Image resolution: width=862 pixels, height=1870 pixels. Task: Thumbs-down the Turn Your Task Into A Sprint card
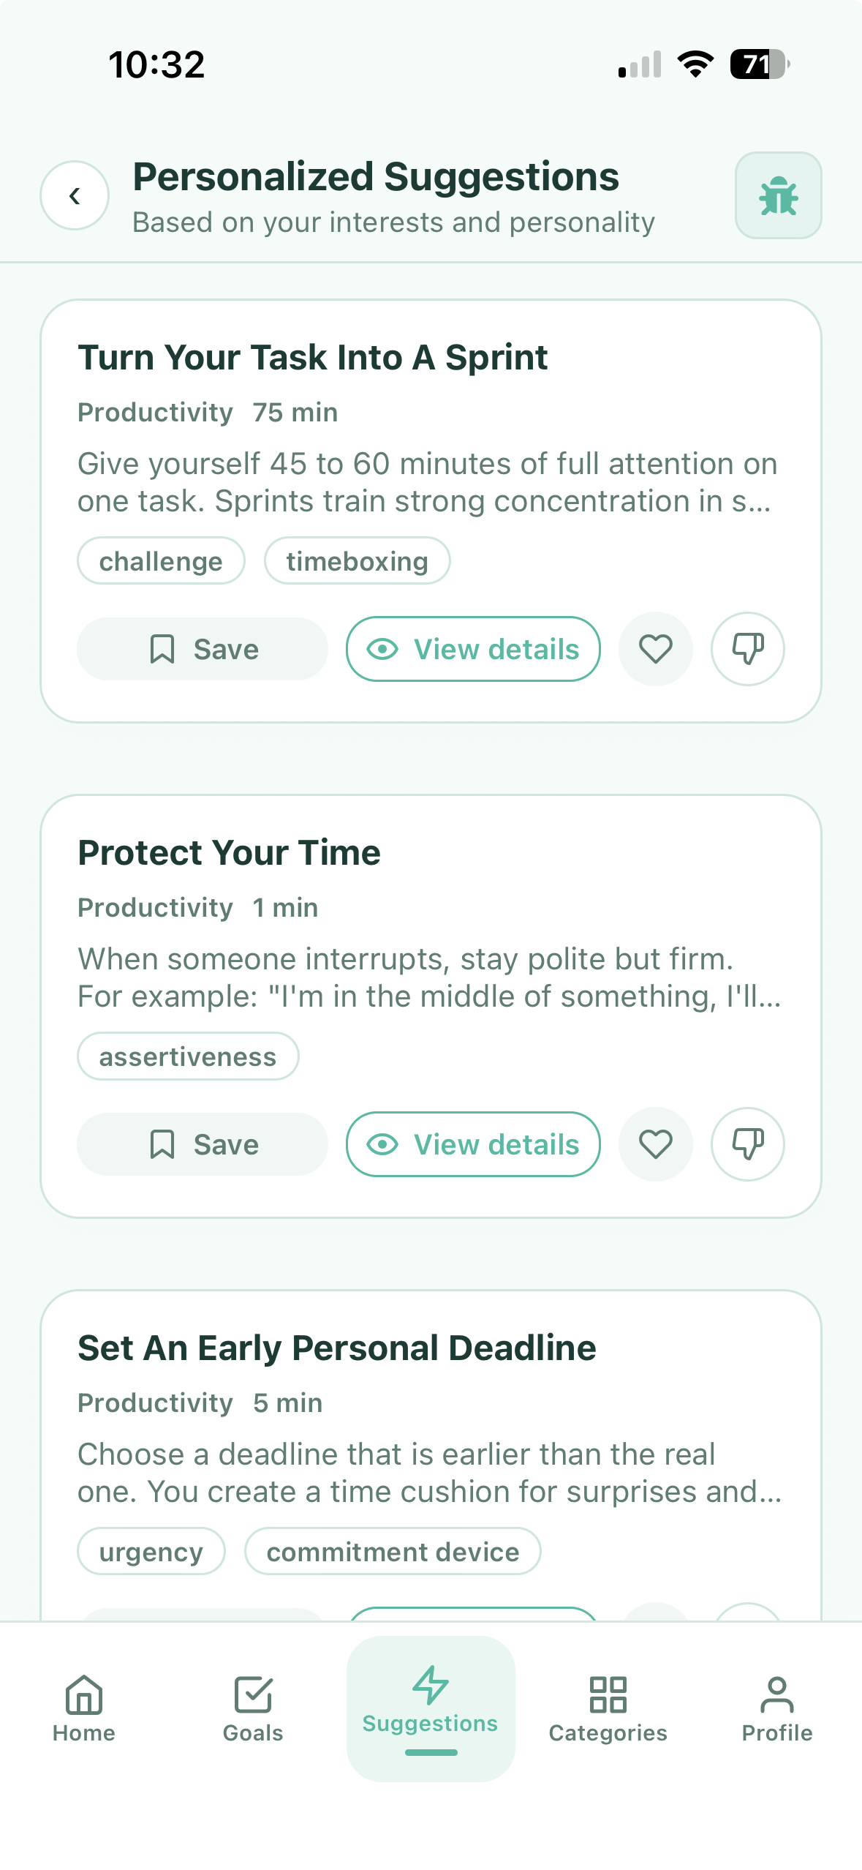tap(746, 648)
